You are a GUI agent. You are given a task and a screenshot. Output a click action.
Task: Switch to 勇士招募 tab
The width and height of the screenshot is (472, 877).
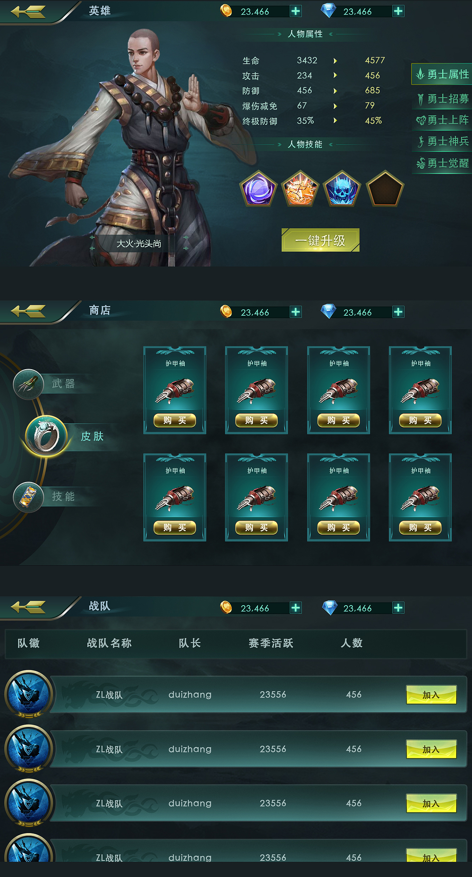point(442,98)
